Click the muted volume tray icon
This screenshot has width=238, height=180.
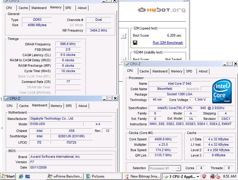[x=218, y=176]
